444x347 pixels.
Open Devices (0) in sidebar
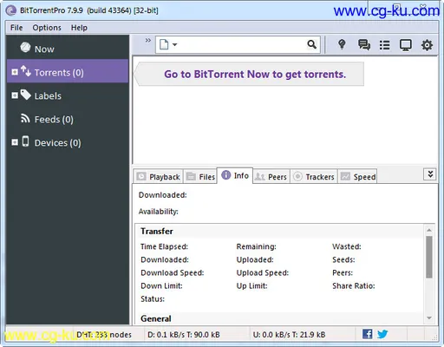click(x=57, y=142)
